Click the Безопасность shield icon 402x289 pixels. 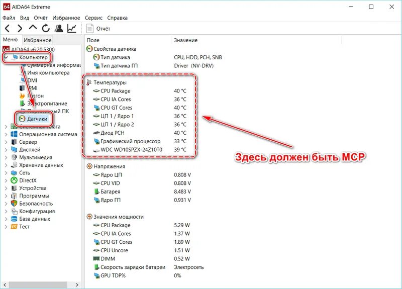pyautogui.click(x=14, y=204)
